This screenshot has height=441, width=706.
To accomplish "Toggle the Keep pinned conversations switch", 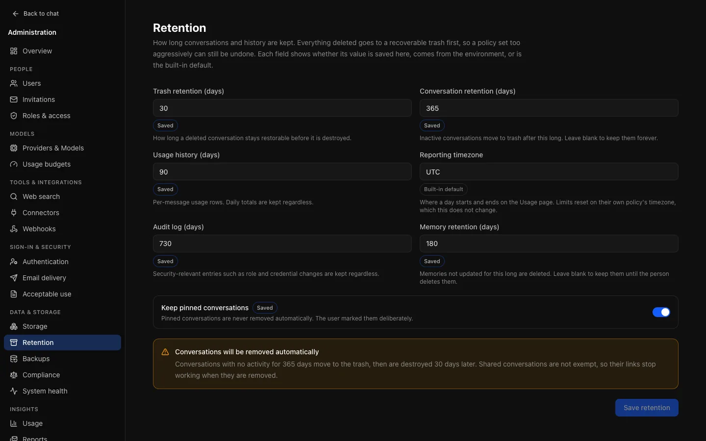I will tap(661, 312).
